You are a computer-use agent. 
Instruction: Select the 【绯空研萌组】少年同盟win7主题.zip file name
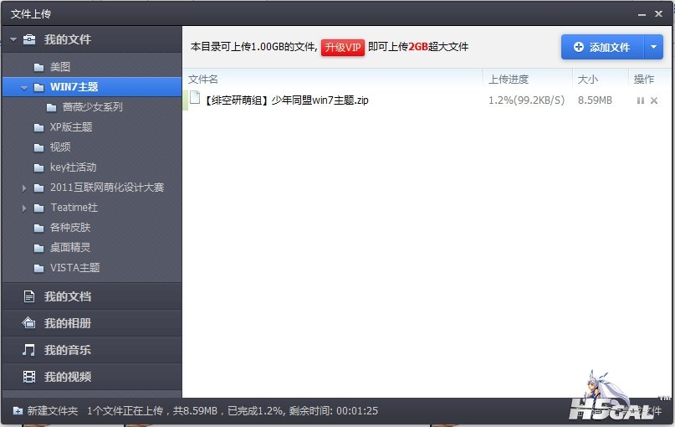[x=285, y=100]
